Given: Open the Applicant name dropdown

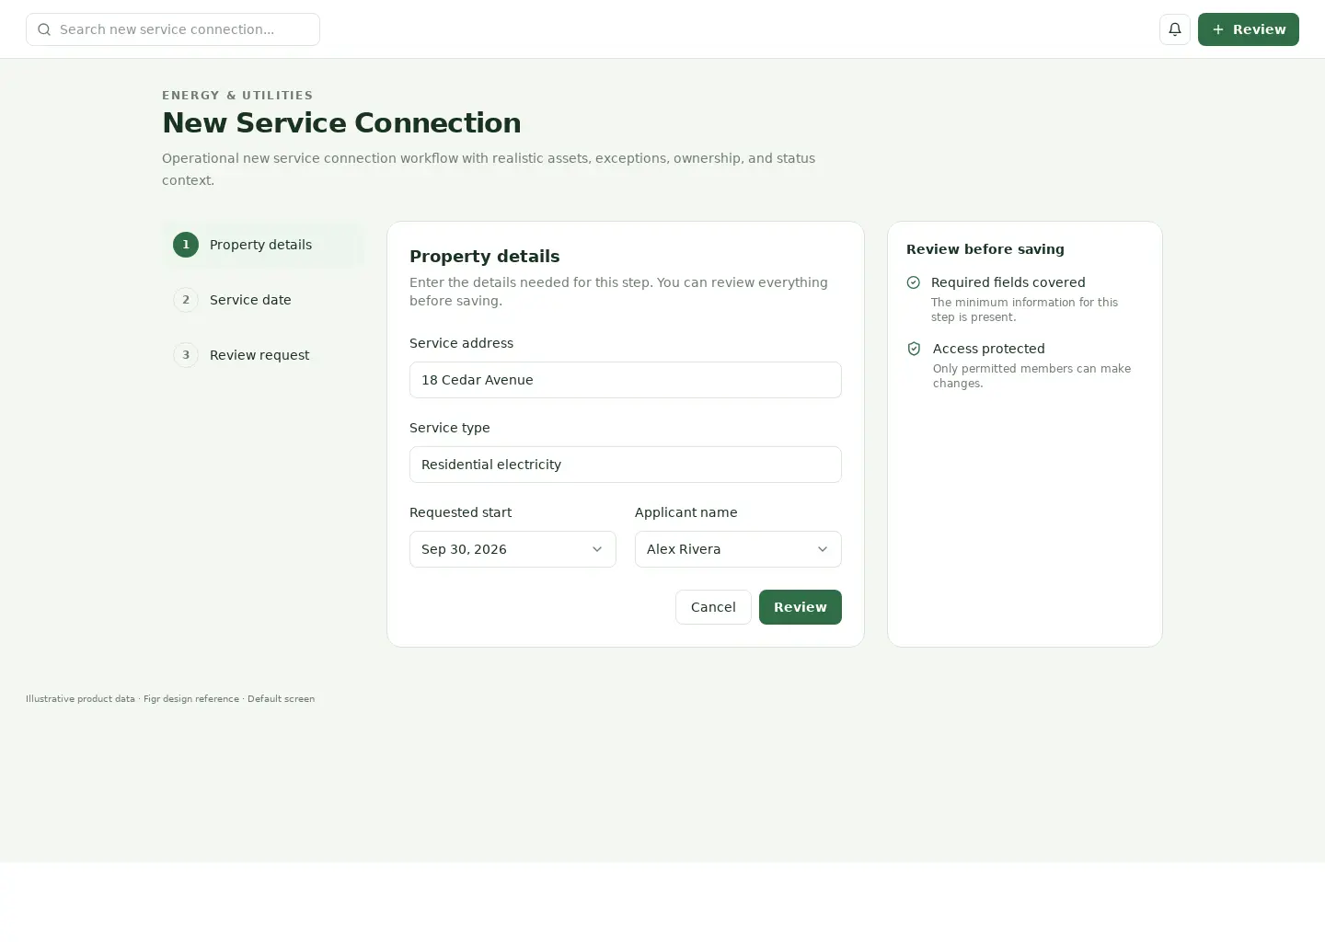Looking at the screenshot, I should click(x=738, y=549).
